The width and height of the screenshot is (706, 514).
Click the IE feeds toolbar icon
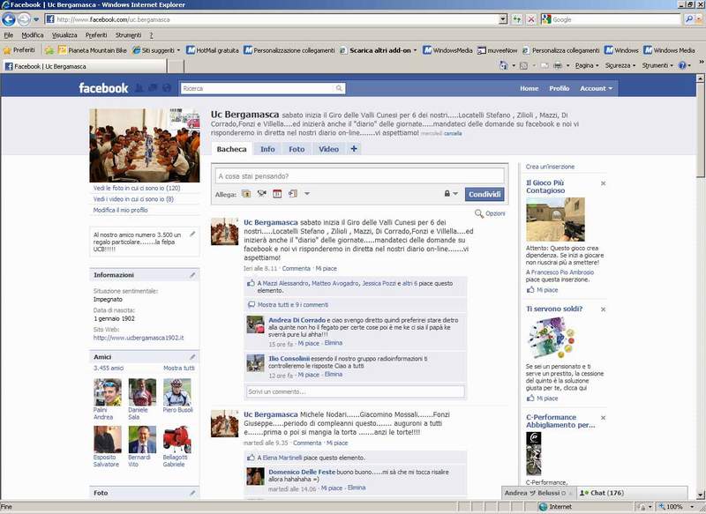pos(523,65)
